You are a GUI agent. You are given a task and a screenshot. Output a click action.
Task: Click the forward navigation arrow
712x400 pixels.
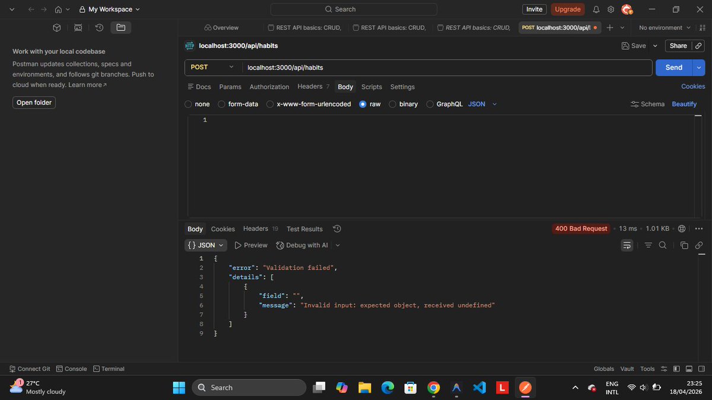click(44, 9)
